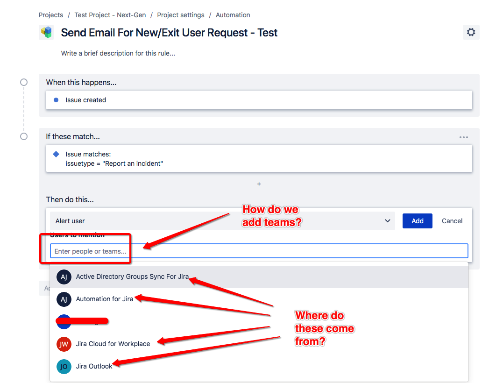This screenshot has width=503, height=383.
Task: Open the Issue created trigger card
Action: 259,100
